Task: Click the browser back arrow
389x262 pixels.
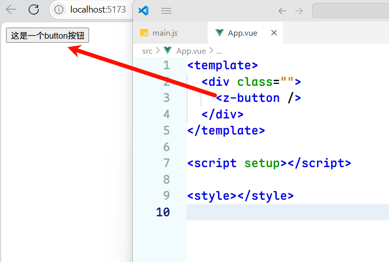Action: click(11, 10)
